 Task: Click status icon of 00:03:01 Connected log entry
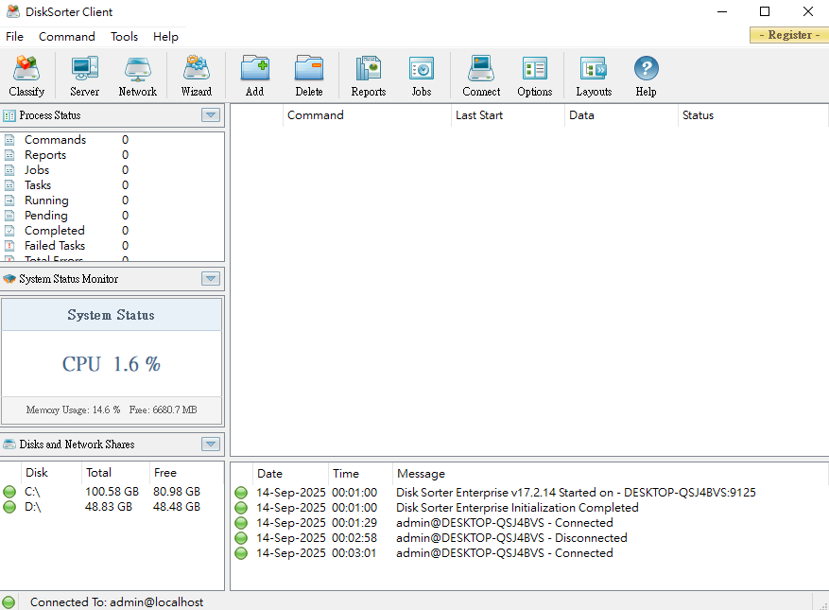(x=241, y=553)
